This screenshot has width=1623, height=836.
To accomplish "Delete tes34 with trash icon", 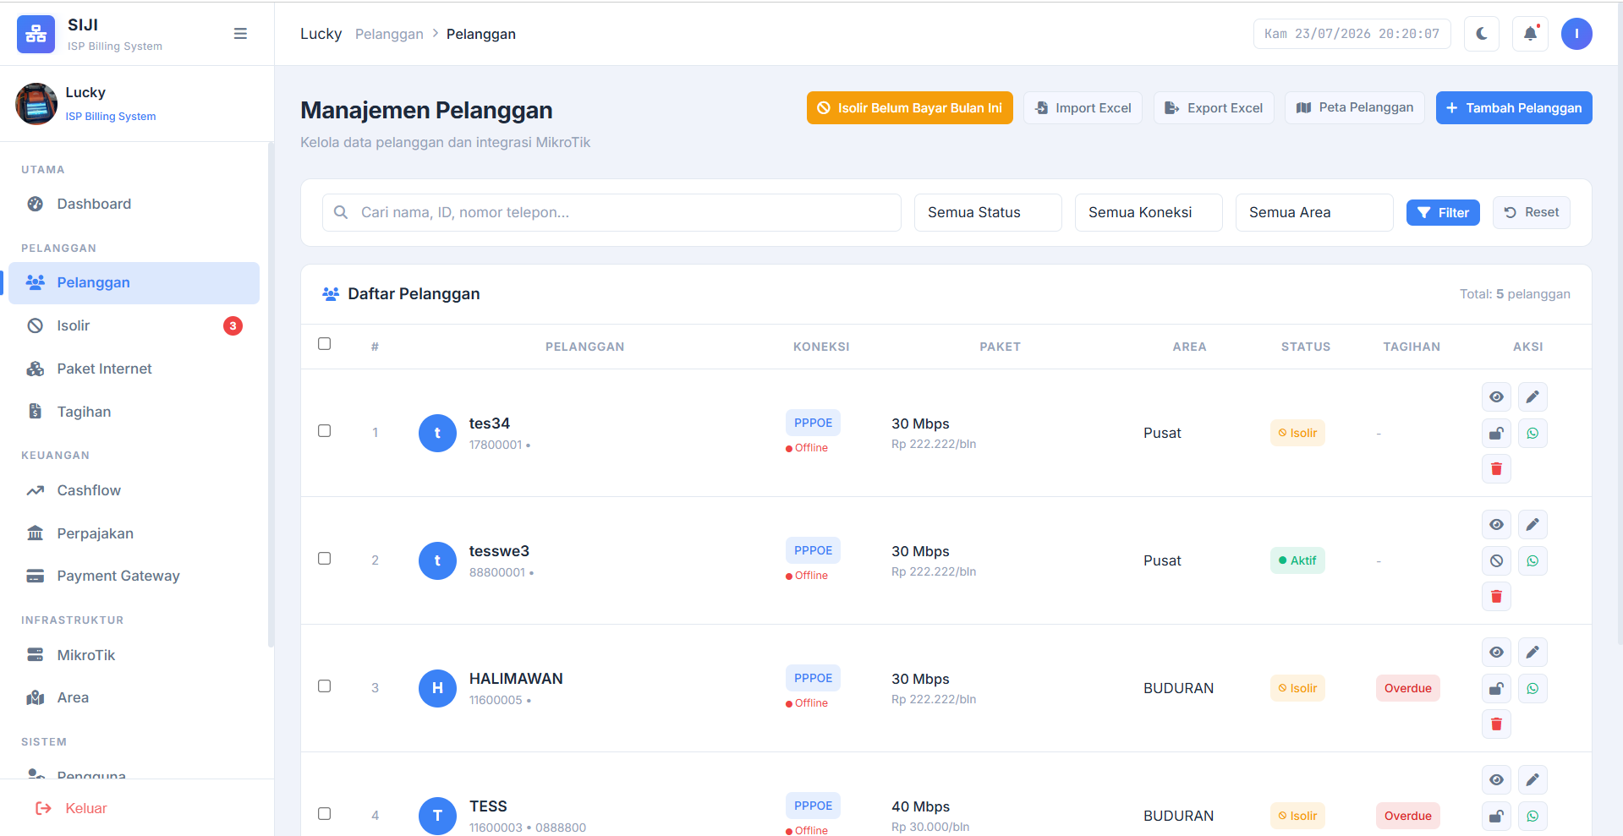I will click(x=1496, y=469).
